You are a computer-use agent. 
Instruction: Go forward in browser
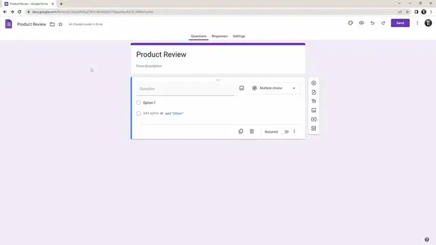pos(12,12)
